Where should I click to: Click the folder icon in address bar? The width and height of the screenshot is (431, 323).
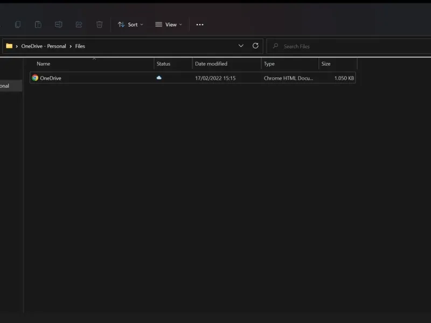click(9, 46)
